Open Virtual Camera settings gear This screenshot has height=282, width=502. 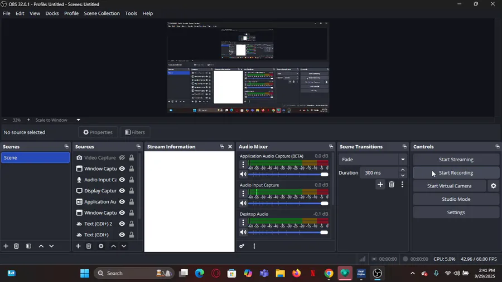[494, 186]
